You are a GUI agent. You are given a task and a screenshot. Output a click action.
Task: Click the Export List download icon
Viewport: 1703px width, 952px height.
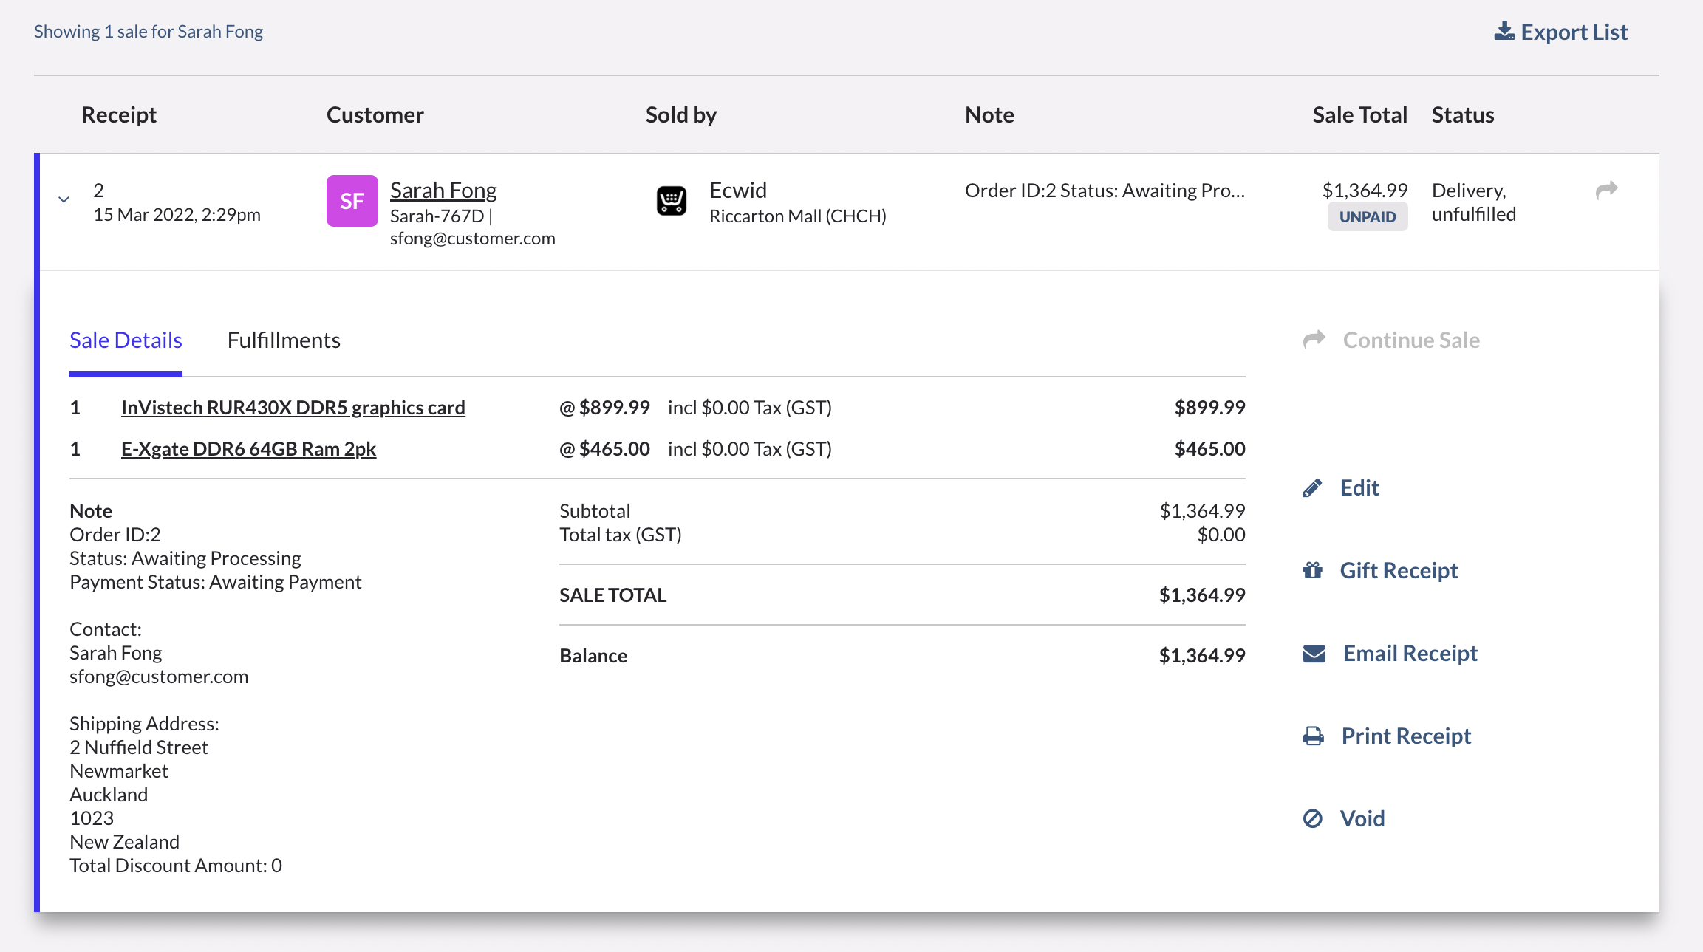point(1504,31)
